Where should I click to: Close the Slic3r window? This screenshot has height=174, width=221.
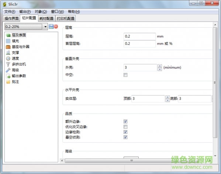click(x=212, y=3)
